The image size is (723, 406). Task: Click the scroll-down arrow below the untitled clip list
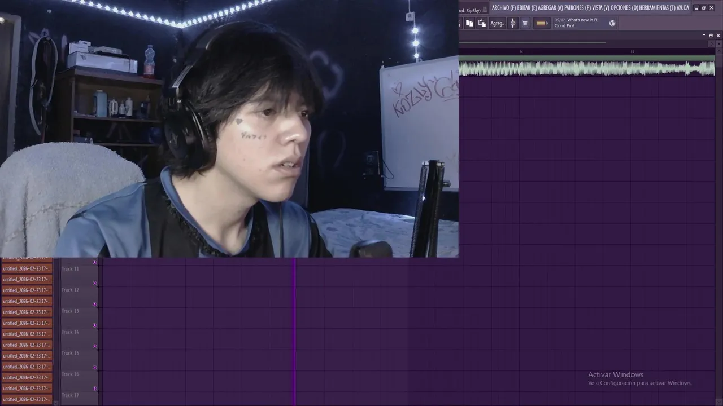[55, 403]
